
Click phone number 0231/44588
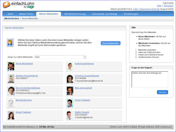pyautogui.click(x=80, y=78)
